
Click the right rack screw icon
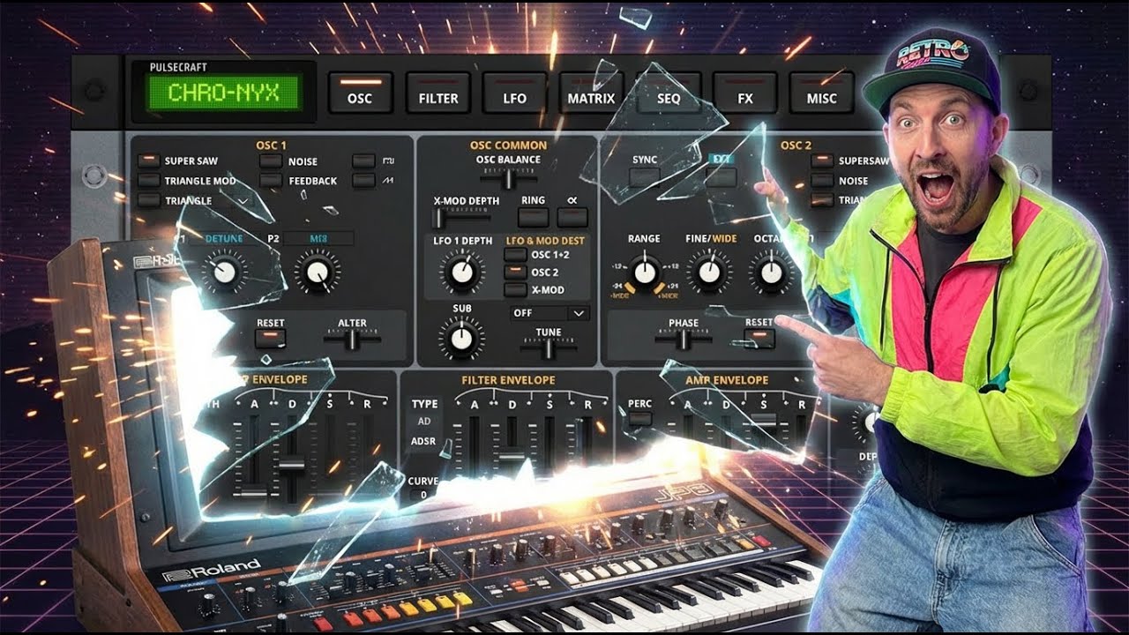(1028, 91)
